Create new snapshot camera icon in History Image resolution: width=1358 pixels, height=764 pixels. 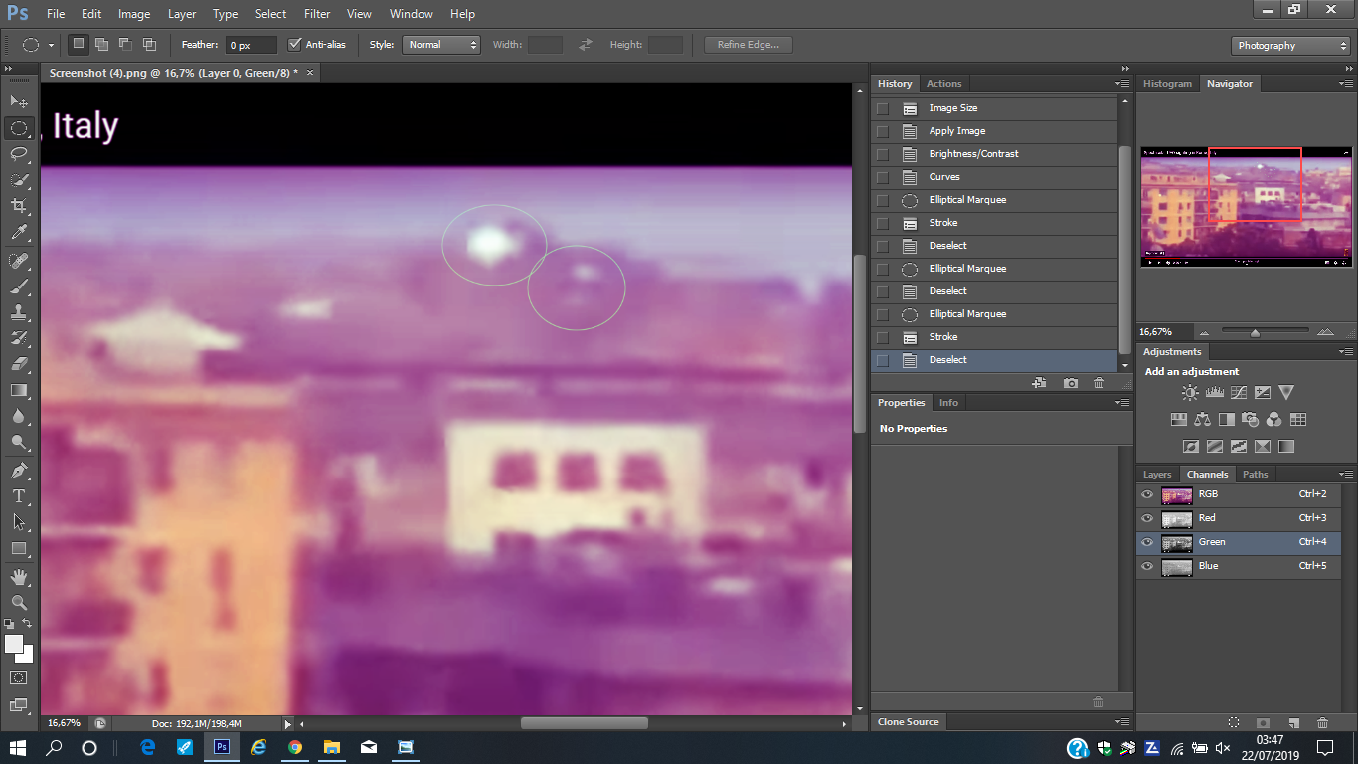pyautogui.click(x=1070, y=383)
